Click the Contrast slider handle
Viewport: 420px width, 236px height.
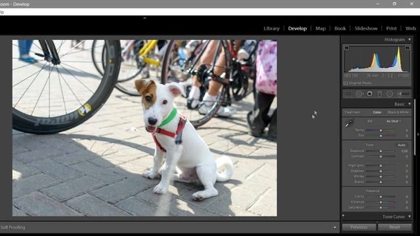point(381,156)
